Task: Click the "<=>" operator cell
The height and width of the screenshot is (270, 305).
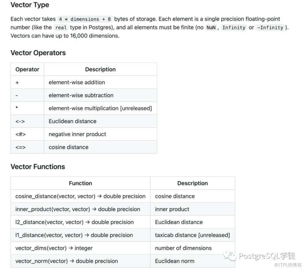Action: [x=21, y=147]
